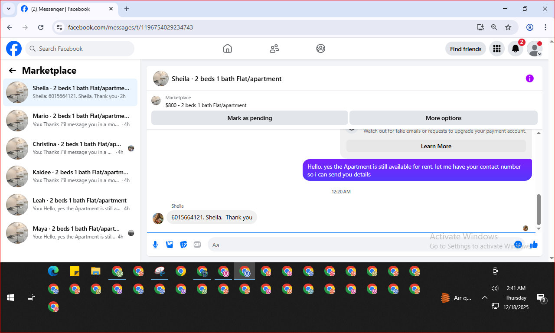Click the chat scrollbar thumb
Image resolution: width=555 pixels, height=333 pixels.
pyautogui.click(x=539, y=209)
